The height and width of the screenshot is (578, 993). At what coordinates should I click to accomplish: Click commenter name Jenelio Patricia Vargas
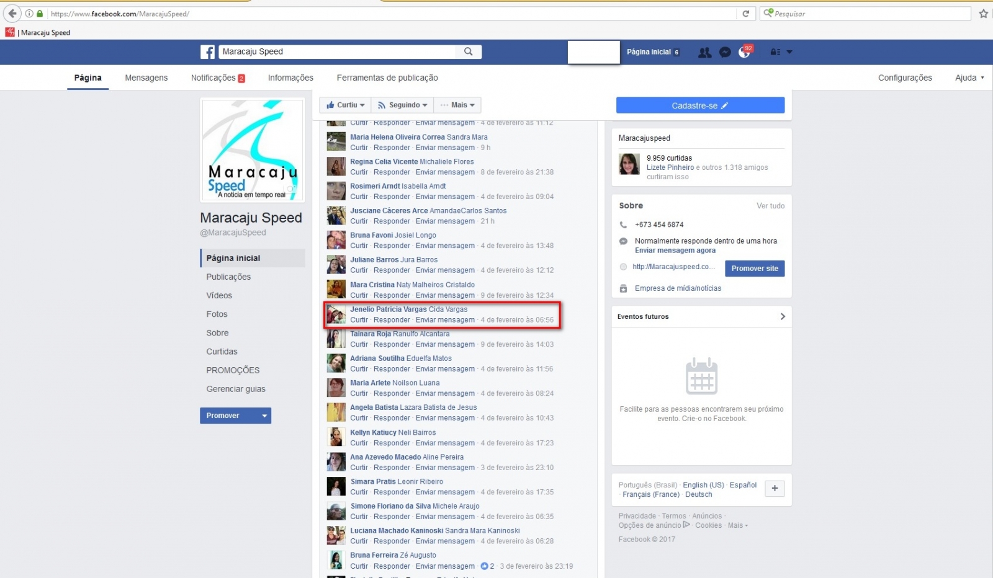coord(389,309)
